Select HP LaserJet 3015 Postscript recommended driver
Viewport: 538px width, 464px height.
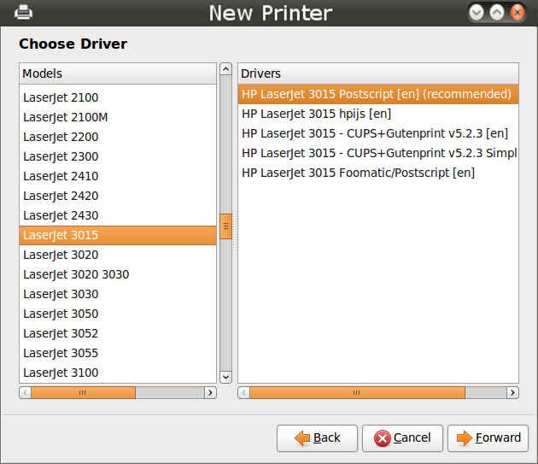coord(378,94)
